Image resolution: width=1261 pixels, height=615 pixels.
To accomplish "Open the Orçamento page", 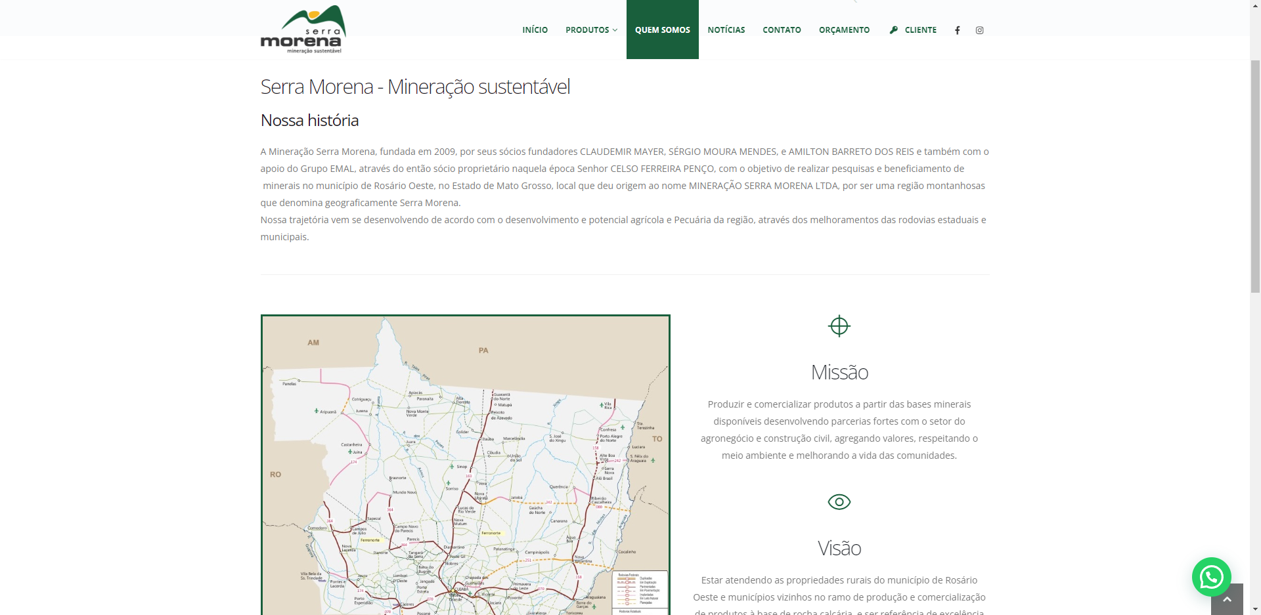I will (x=844, y=30).
